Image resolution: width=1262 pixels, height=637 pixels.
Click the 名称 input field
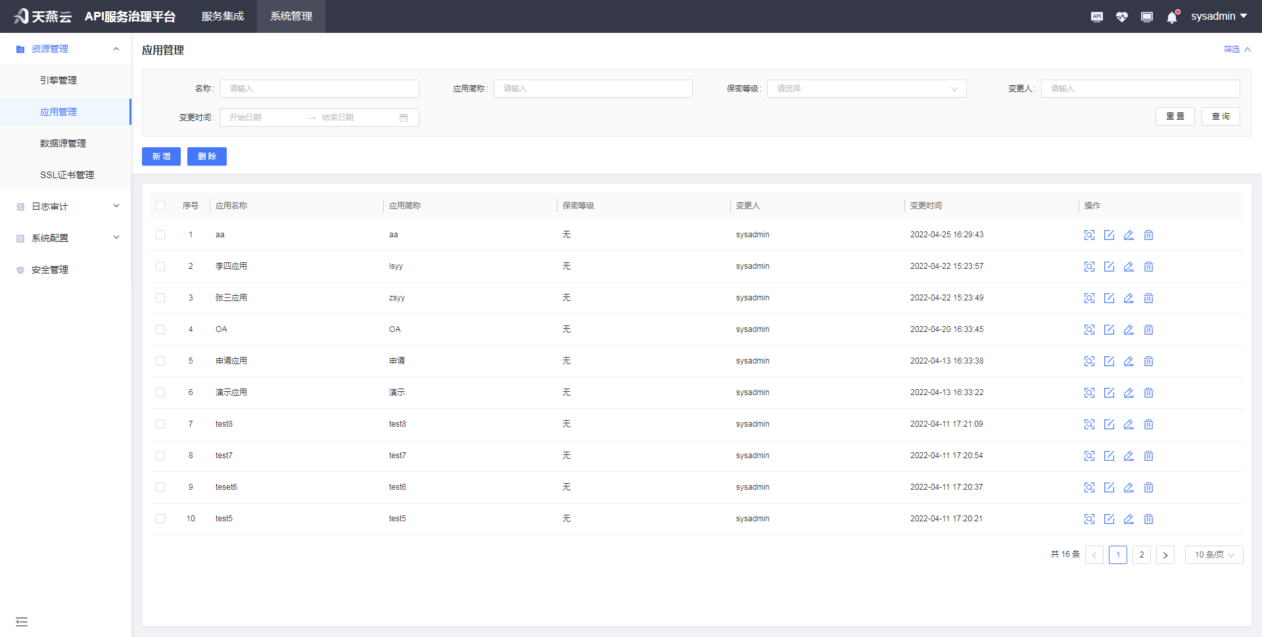[319, 89]
